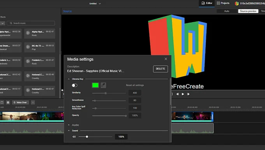Focus the Search music field
Viewport: 265px width, 150px height.
tap(31, 23)
